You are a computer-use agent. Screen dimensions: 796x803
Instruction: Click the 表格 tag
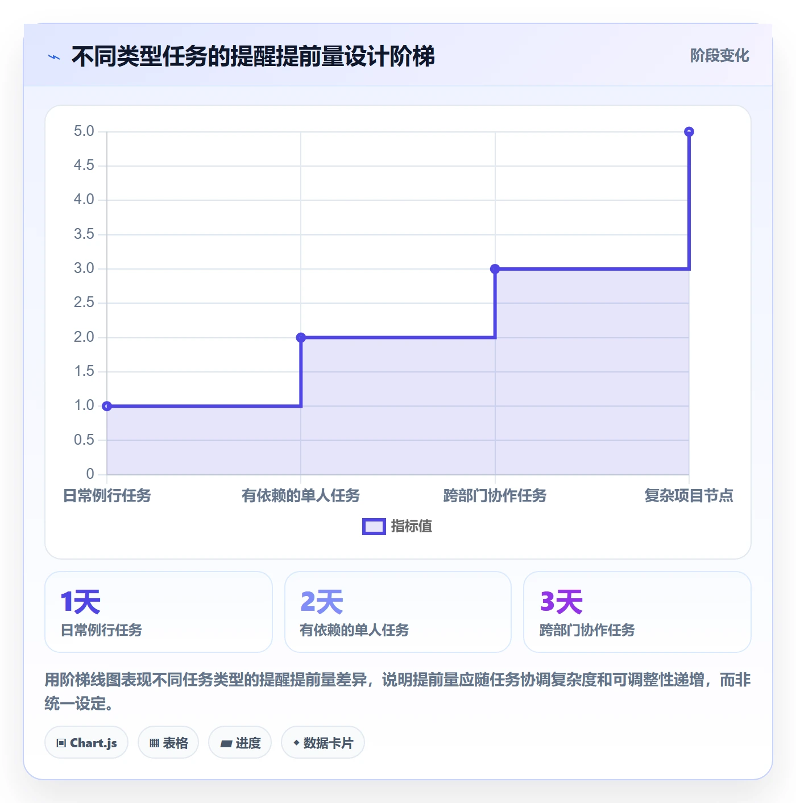[168, 743]
